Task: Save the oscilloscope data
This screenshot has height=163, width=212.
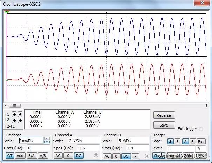Action: coord(164,125)
